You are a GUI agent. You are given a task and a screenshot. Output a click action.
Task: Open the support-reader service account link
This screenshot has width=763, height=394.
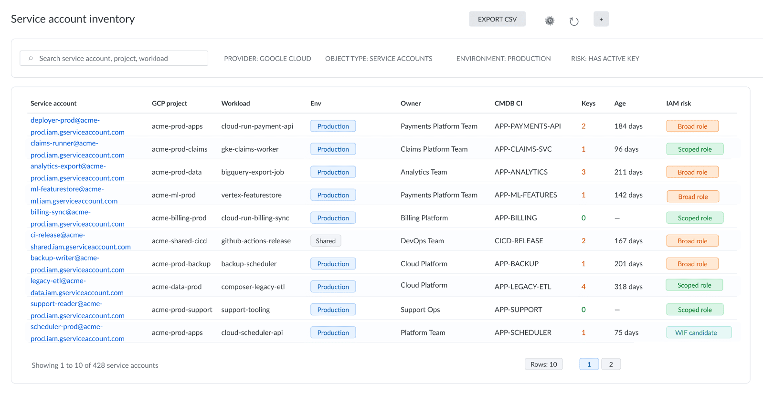point(77,310)
